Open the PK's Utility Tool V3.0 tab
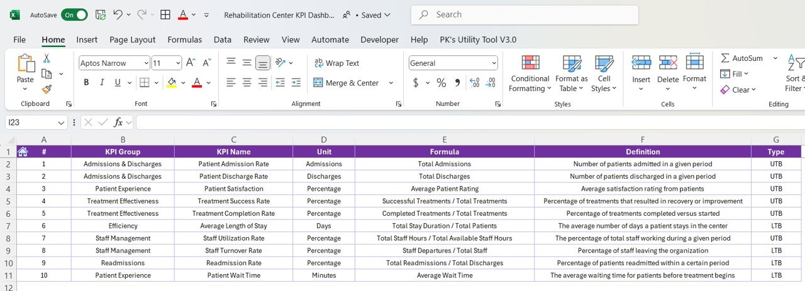Viewport: 805px width, 291px height. coord(478,40)
